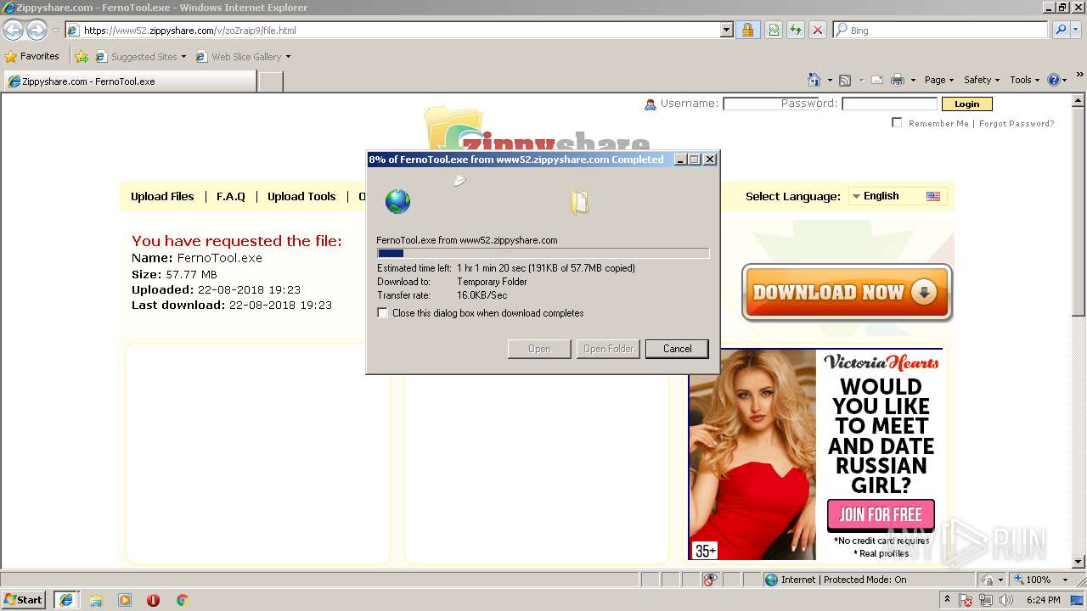The height and width of the screenshot is (611, 1087).
Task: Click the clock showing 6:24 PM
Action: click(x=1043, y=600)
